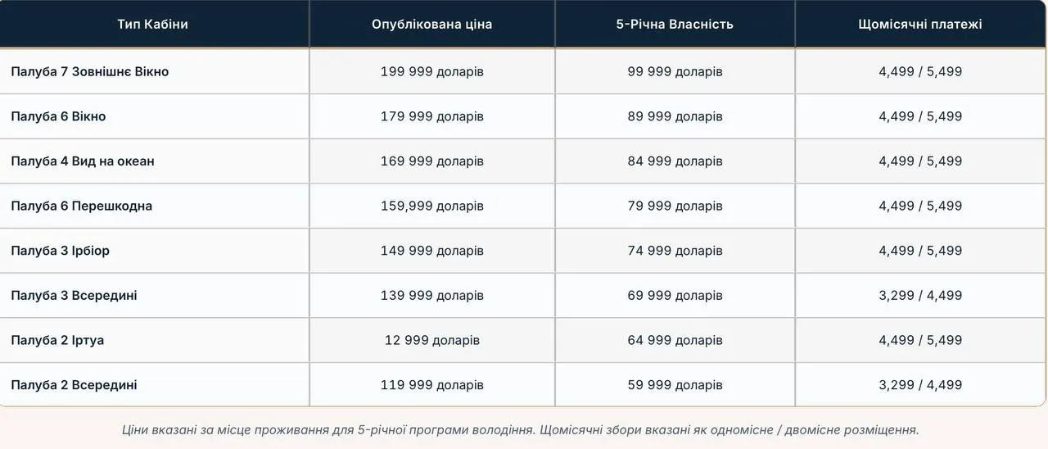Click the footnote text about 5-річної програми
1048x449 pixels.
[x=521, y=429]
